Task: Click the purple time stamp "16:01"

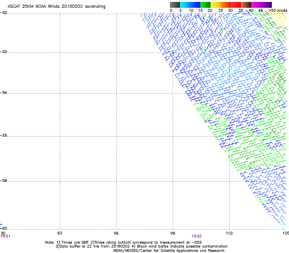Action: (x=5, y=236)
